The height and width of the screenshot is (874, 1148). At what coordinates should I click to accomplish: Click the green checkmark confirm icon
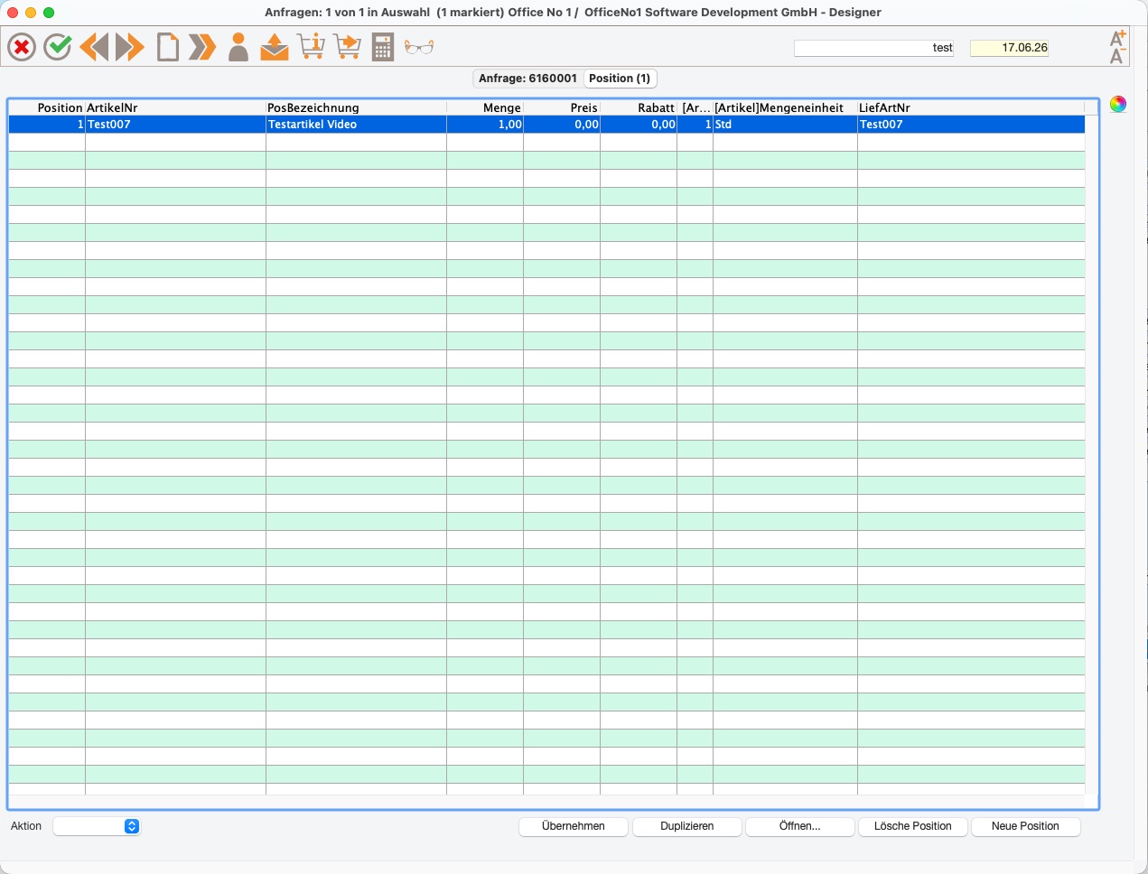pos(58,47)
